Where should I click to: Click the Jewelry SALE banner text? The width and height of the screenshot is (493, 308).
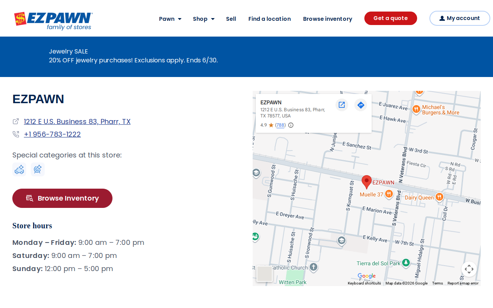coord(68,52)
